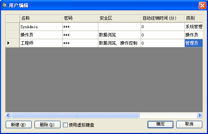Select the SysAdmin name cell

point(41,27)
